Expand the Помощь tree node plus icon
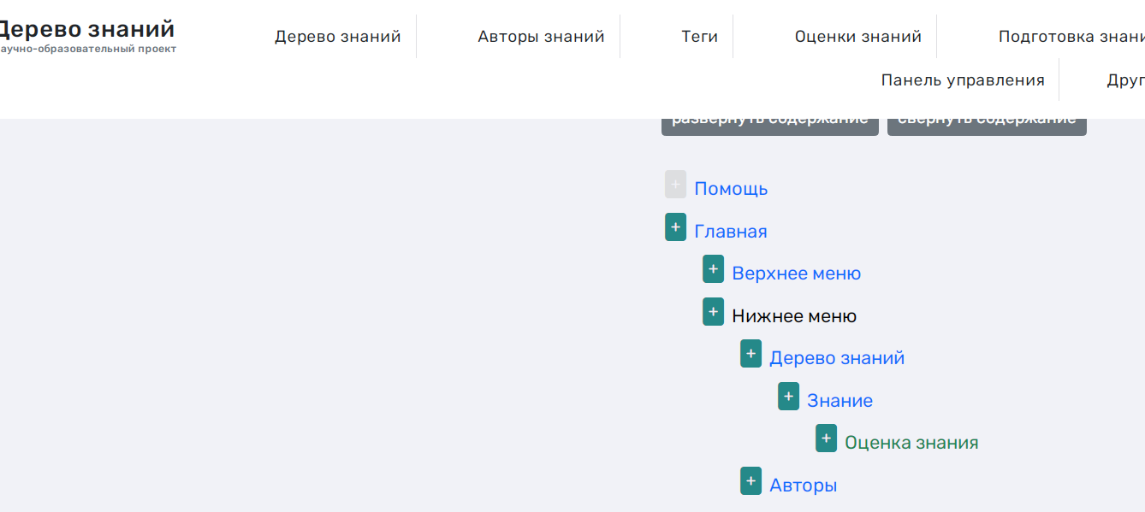Image resolution: width=1145 pixels, height=512 pixels. [675, 184]
